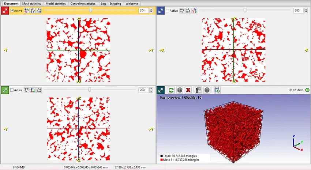
Task: Decrease blue view slice number with down arrow
Action: click(x=306, y=12)
